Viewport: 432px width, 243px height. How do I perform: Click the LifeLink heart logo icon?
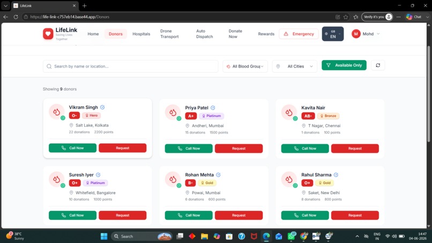(x=48, y=34)
